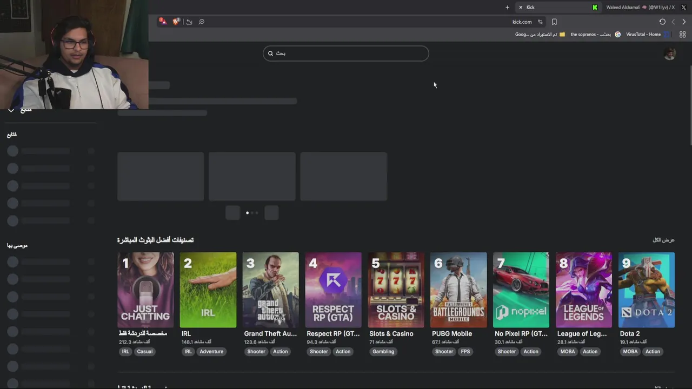Reload the page with the refresh icon
The height and width of the screenshot is (389, 692).
[662, 22]
